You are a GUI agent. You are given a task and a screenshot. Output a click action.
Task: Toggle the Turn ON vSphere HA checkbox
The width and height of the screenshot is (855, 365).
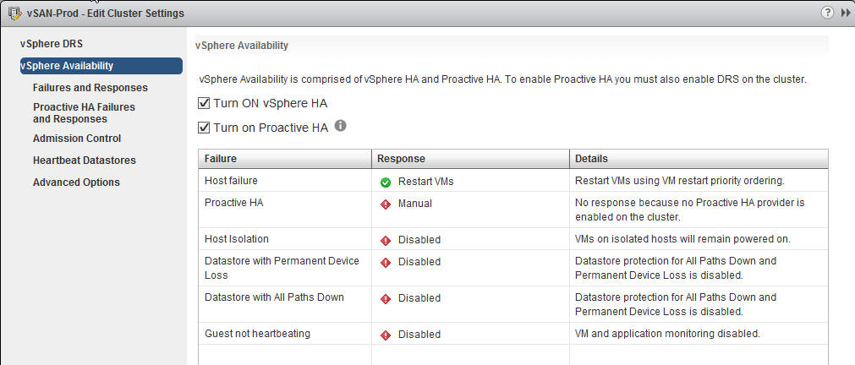[204, 103]
